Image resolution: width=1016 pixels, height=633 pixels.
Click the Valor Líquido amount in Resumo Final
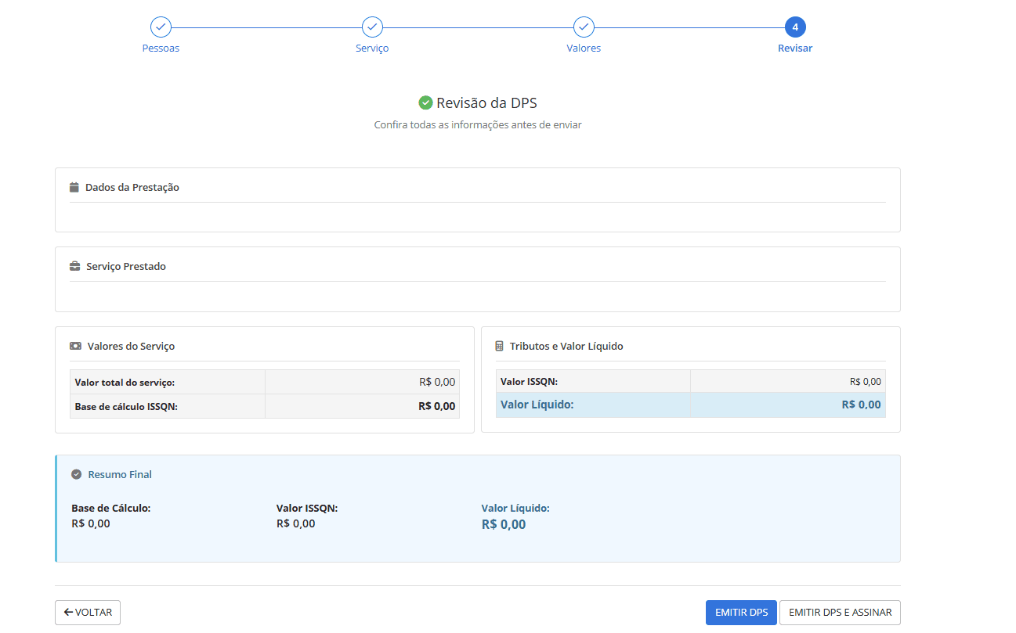(504, 524)
